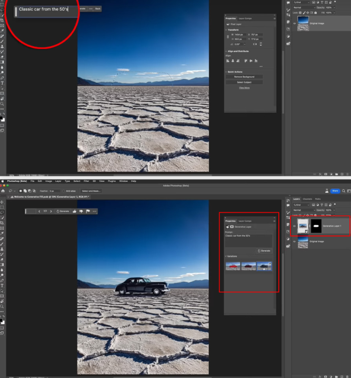This screenshot has height=378, width=351.
Task: Open the File menu
Action: coord(32,181)
